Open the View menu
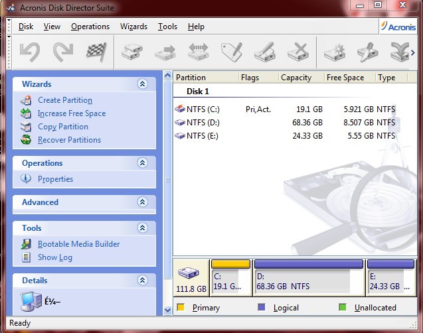The width and height of the screenshot is (423, 333). tap(52, 27)
